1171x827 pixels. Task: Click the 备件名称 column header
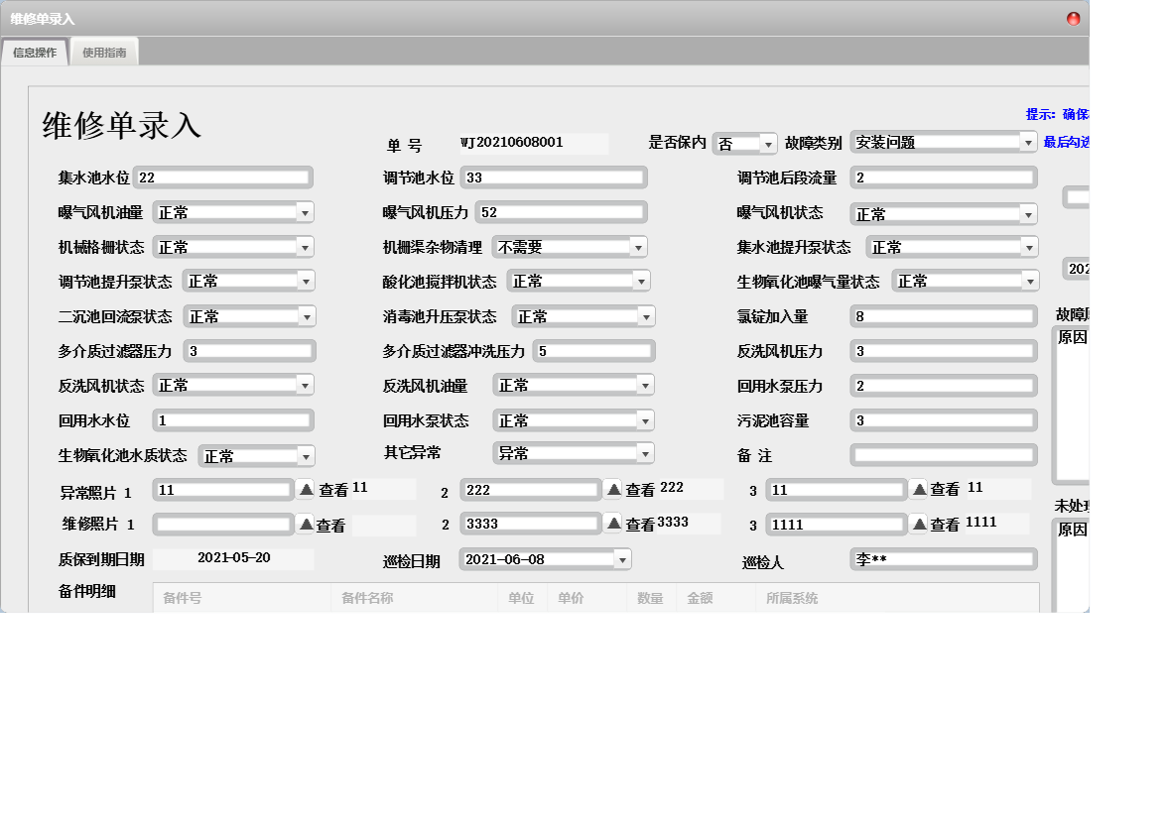point(367,599)
